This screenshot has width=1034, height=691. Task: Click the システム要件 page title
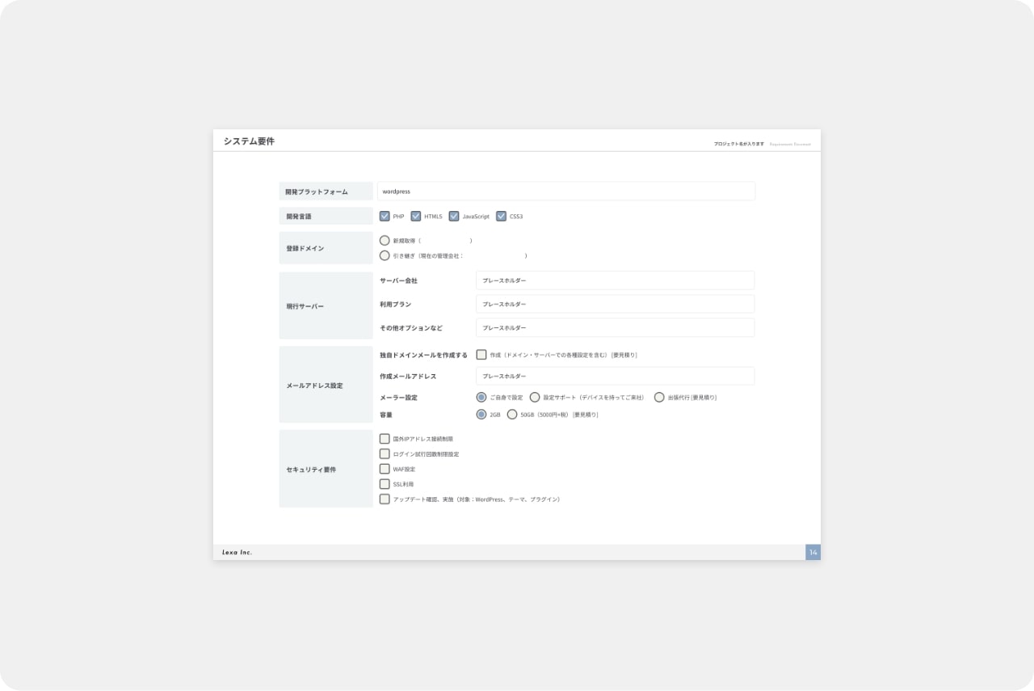249,141
